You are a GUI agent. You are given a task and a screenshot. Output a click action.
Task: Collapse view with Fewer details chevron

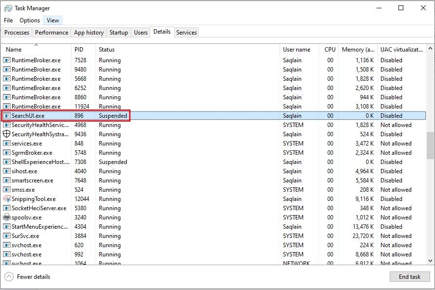point(9,277)
